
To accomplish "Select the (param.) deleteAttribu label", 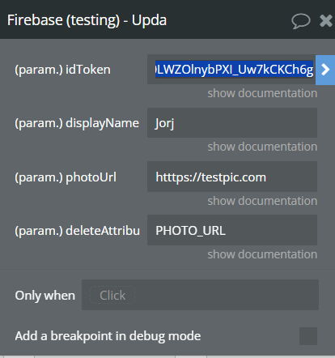I will click(x=78, y=231).
